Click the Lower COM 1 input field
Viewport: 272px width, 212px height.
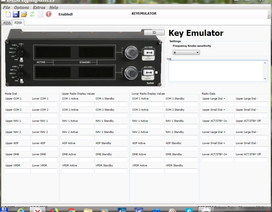(44, 104)
